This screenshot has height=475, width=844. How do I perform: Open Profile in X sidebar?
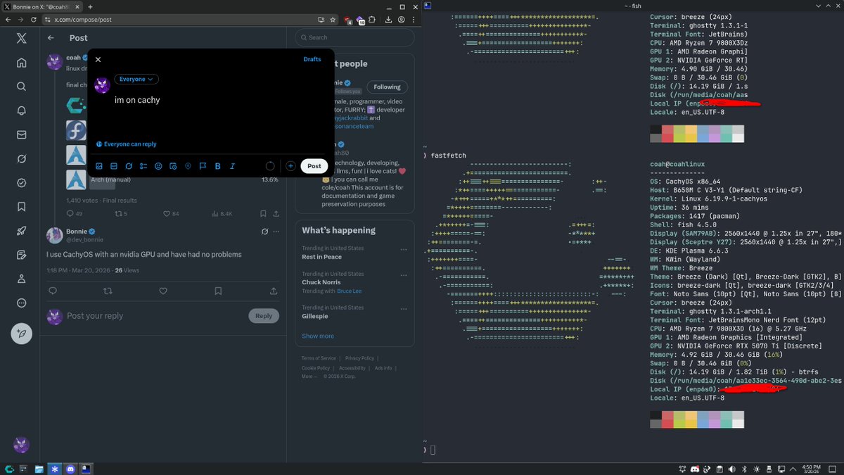pyautogui.click(x=22, y=279)
